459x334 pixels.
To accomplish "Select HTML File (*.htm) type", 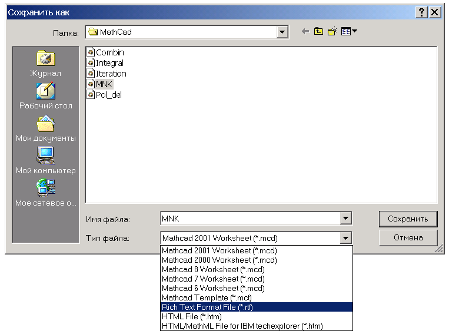I will click(x=257, y=316).
